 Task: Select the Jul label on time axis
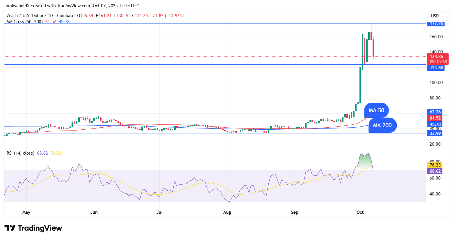159,212
